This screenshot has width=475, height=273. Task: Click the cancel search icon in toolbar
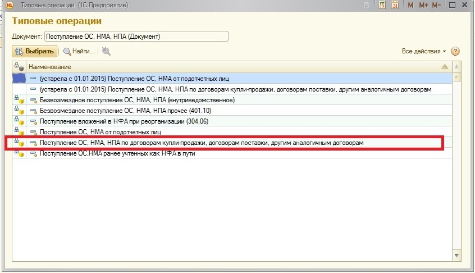pyautogui.click(x=106, y=52)
